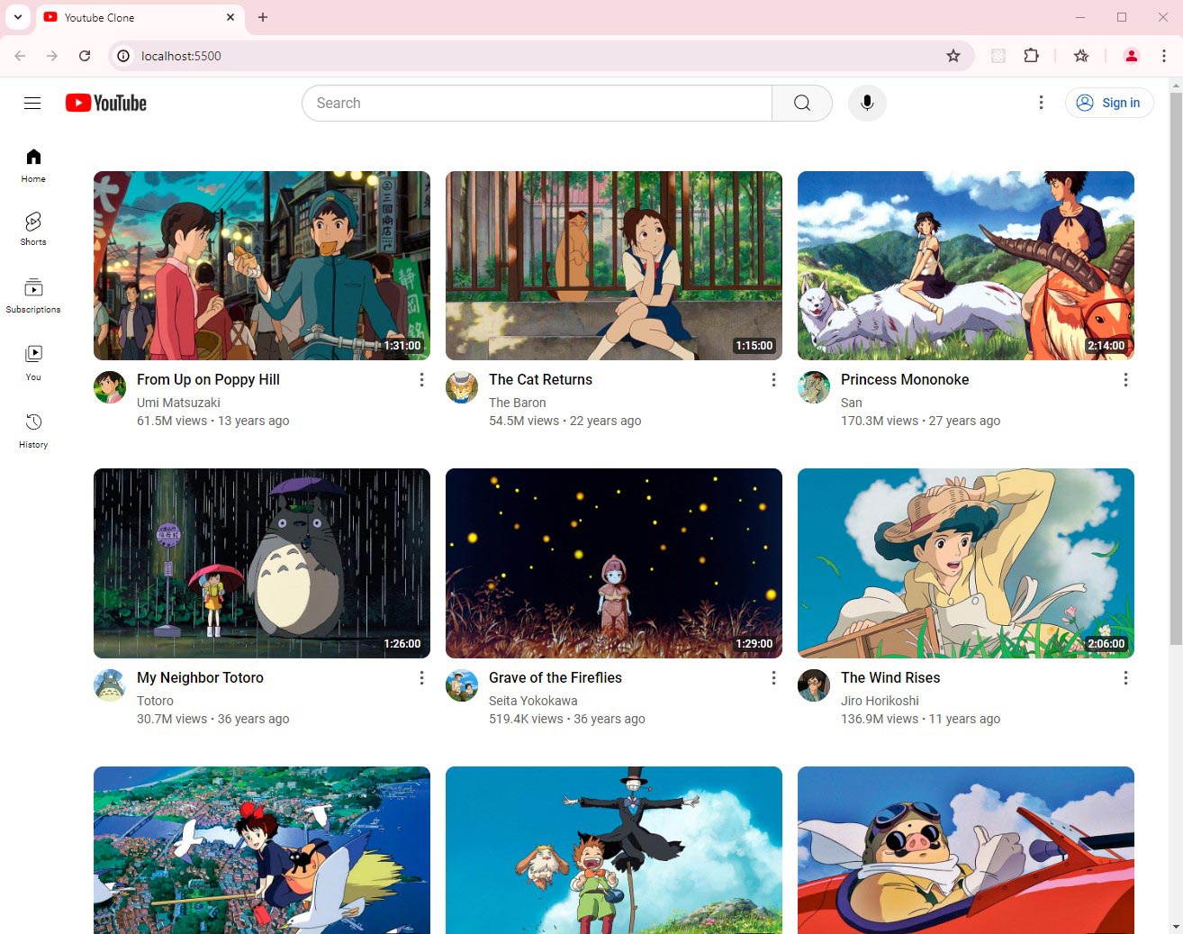Click the Sign in button
Image resolution: width=1183 pixels, height=934 pixels.
pos(1109,103)
